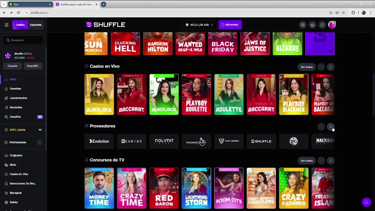The width and height of the screenshot is (375, 211).
Task: Click next arrow in Casino en Vivo
Action: [330, 67]
